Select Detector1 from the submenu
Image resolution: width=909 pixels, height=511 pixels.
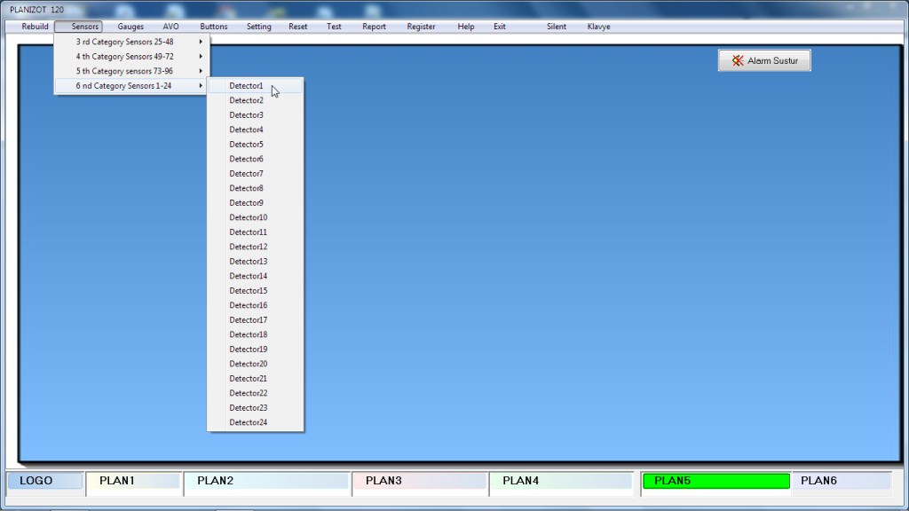pos(246,86)
